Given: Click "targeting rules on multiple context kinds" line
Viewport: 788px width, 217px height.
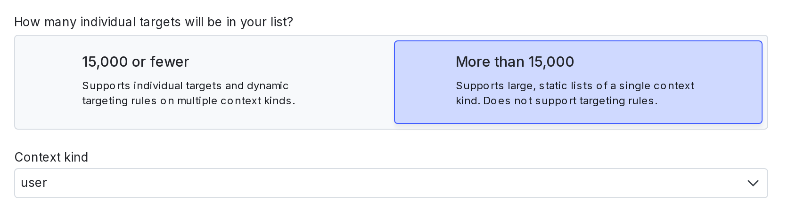Looking at the screenshot, I should (x=189, y=101).
